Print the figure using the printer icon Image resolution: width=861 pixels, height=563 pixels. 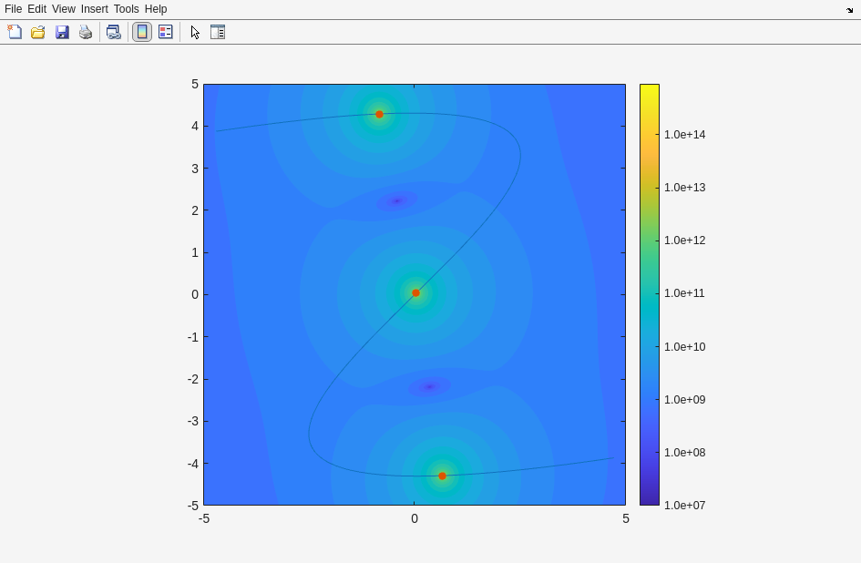(86, 32)
